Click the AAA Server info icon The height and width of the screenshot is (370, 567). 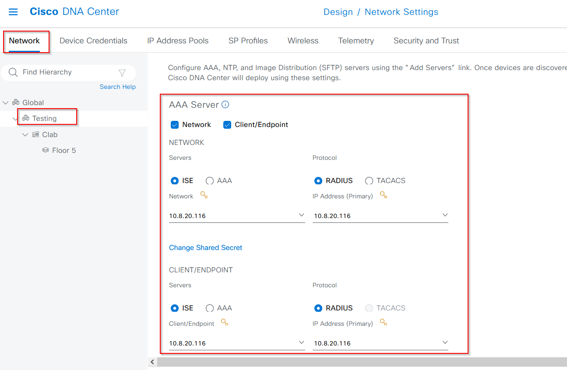(x=225, y=105)
